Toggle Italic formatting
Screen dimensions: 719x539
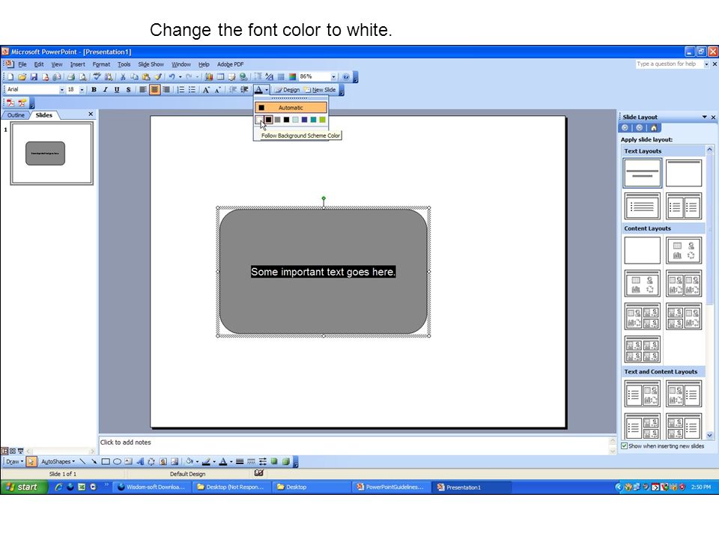tap(106, 90)
